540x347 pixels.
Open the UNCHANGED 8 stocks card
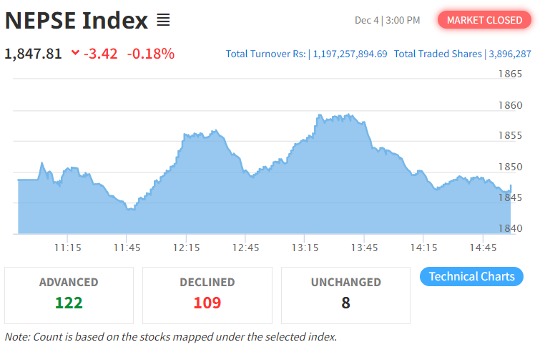(345, 295)
